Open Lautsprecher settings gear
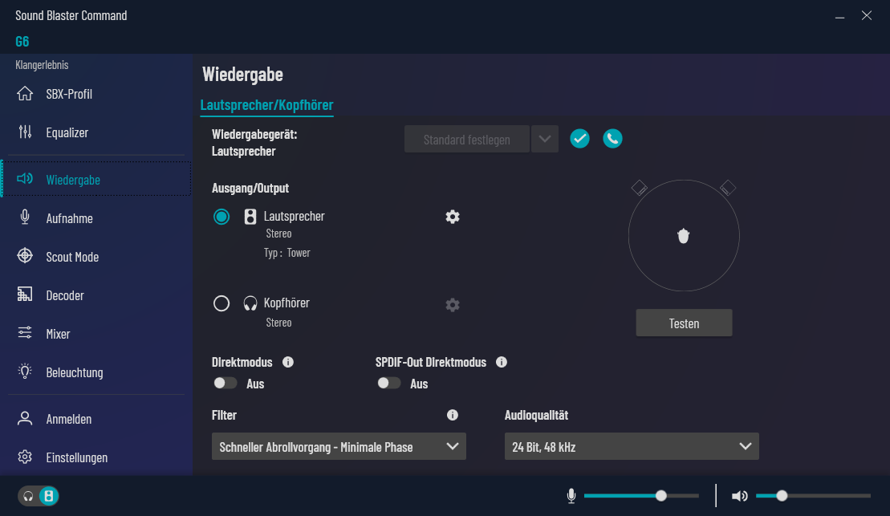 [x=453, y=217]
